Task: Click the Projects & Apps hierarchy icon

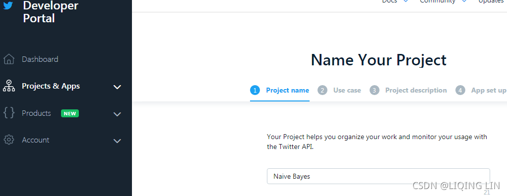Action: point(9,86)
